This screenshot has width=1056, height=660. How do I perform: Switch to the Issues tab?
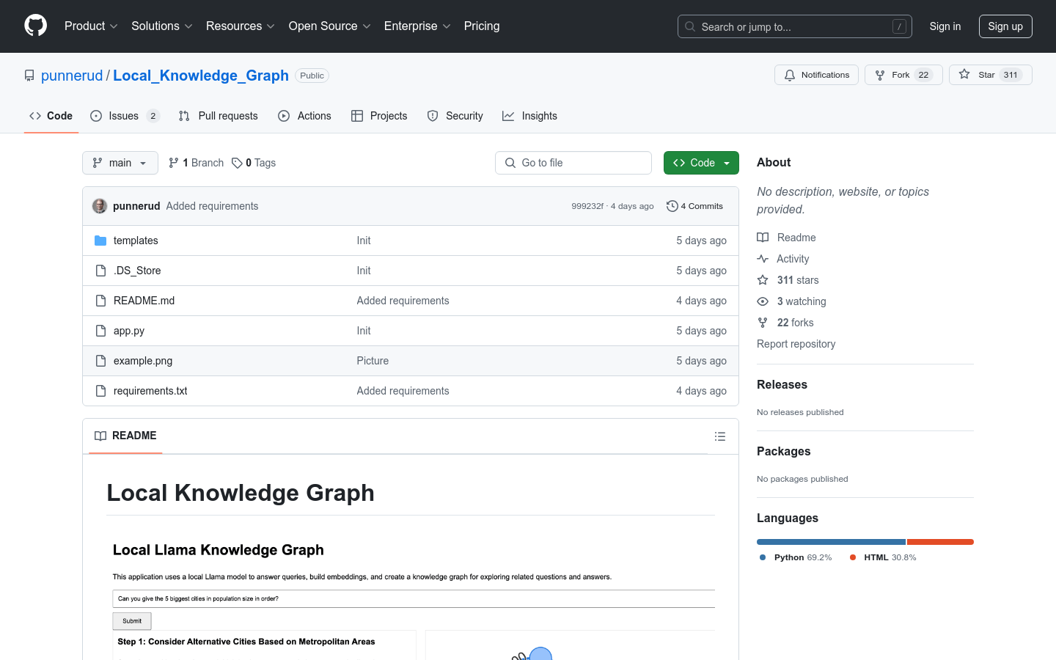[122, 115]
